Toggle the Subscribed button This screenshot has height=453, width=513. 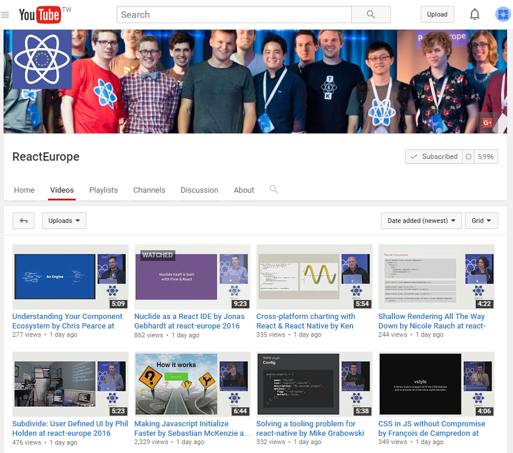pos(434,157)
